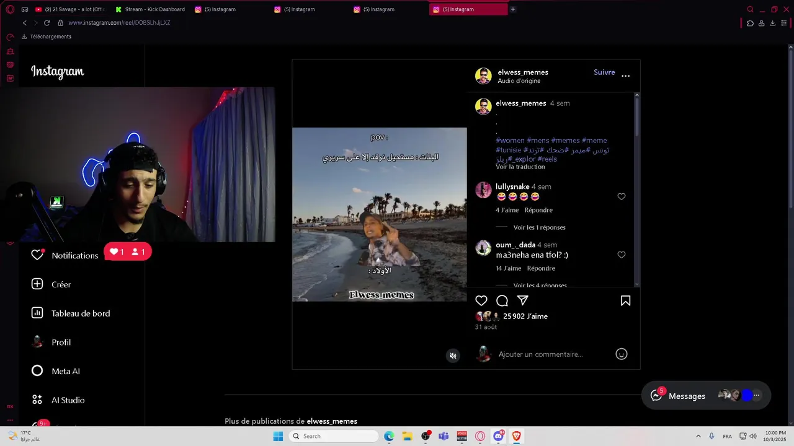This screenshot has width=794, height=446.
Task: Click the site padlock icon in the address bar
Action: point(61,23)
